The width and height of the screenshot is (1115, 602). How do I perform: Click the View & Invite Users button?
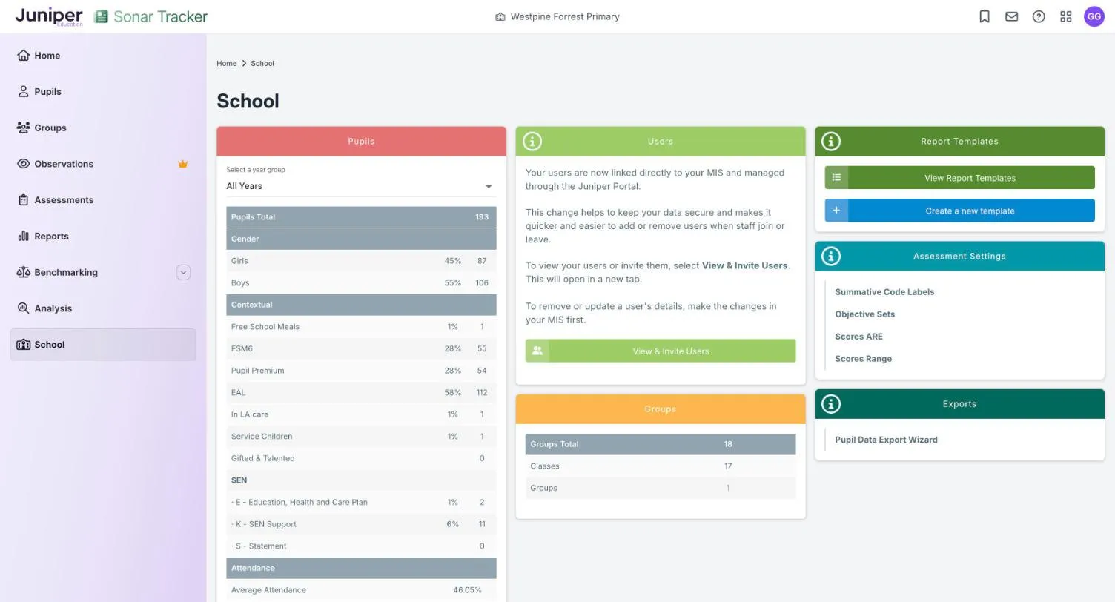click(661, 351)
